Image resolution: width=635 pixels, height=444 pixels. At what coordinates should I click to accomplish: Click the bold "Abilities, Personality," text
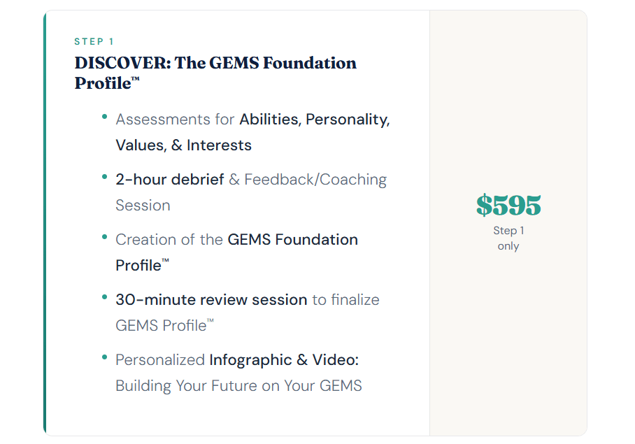pyautogui.click(x=314, y=120)
